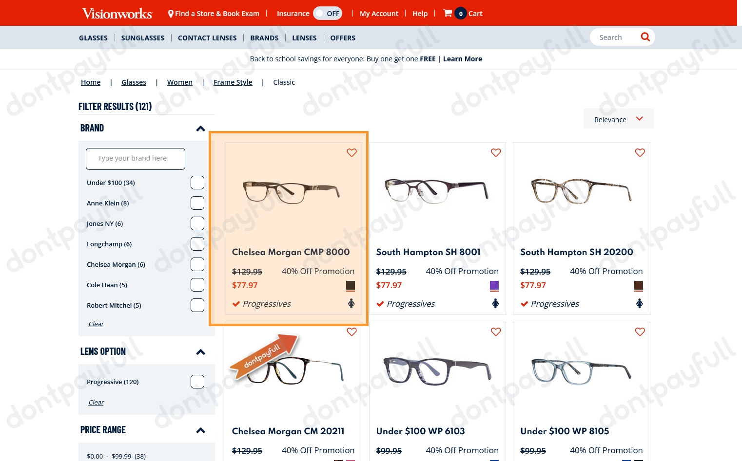The width and height of the screenshot is (742, 461).
Task: Enable the Progressive lens option filter
Action: click(x=197, y=381)
